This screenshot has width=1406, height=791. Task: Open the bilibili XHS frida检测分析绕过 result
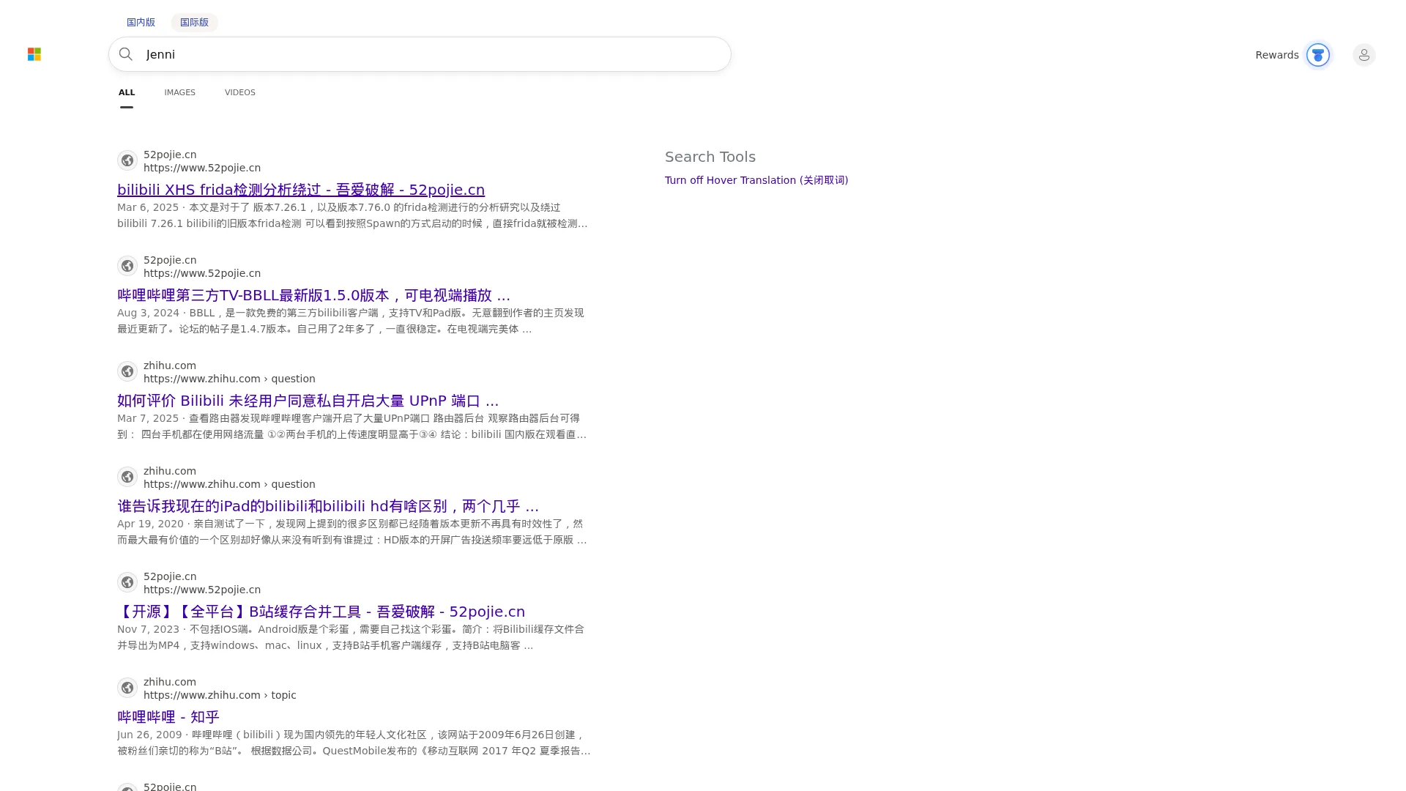click(301, 190)
